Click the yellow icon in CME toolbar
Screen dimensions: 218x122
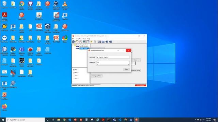tap(92, 42)
